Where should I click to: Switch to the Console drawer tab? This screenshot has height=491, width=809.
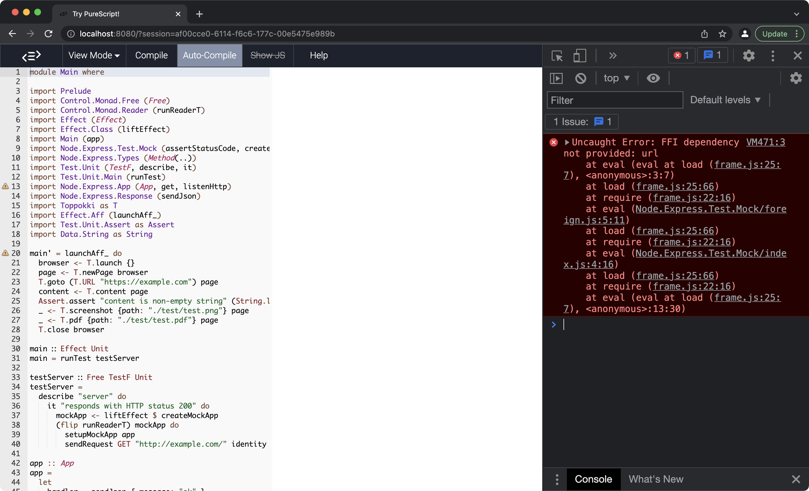[593, 479]
